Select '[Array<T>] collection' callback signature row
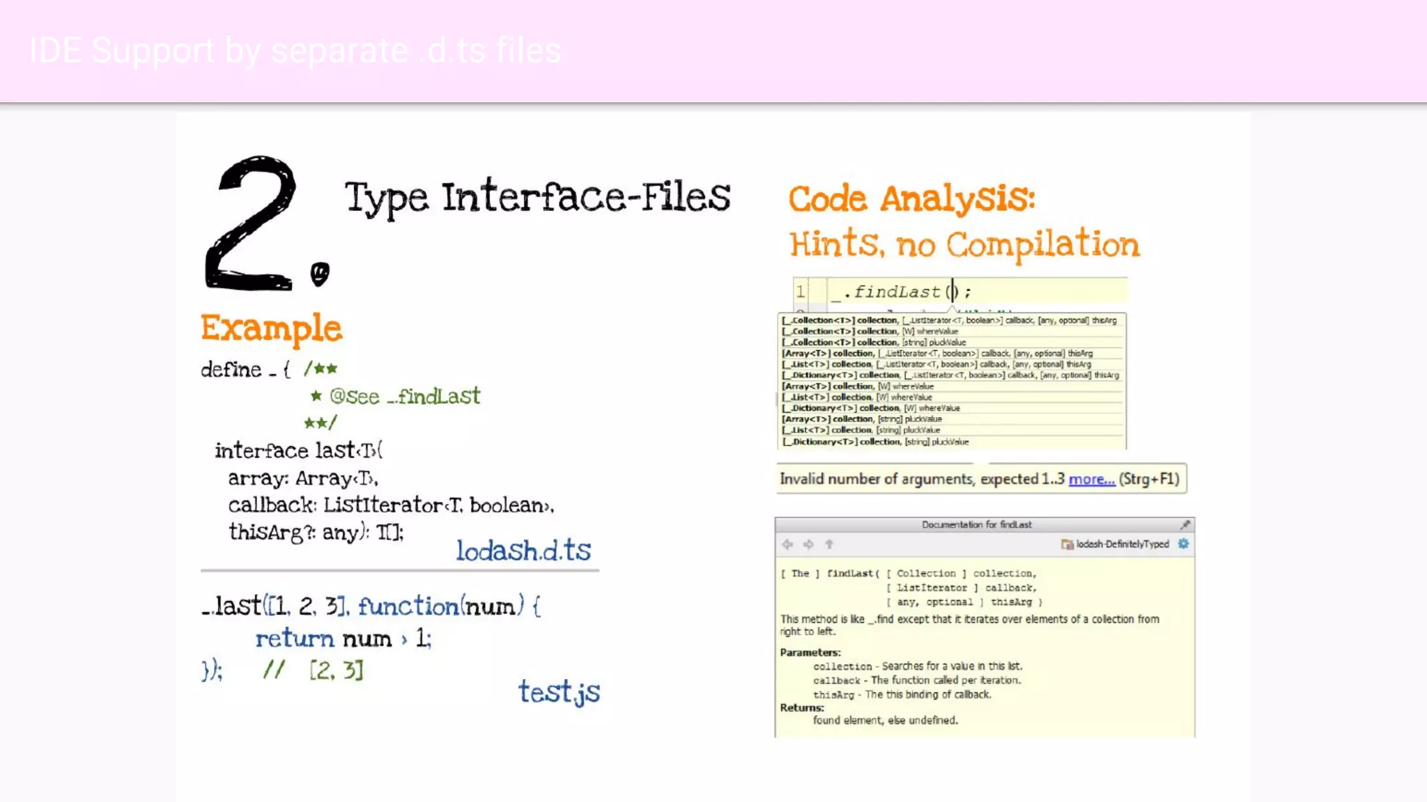1427x802 pixels. pos(952,354)
